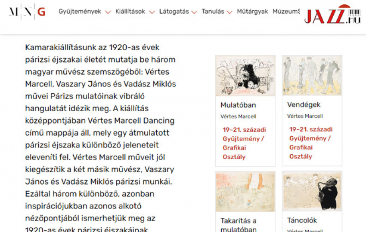Expand the chevron next to Kiállítások
366x232 pixels.
(x=152, y=12)
